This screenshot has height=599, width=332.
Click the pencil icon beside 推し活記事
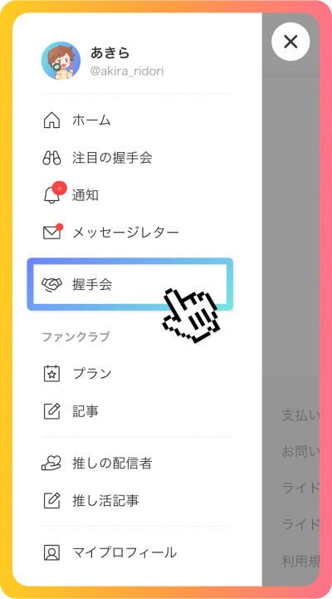coord(51,500)
